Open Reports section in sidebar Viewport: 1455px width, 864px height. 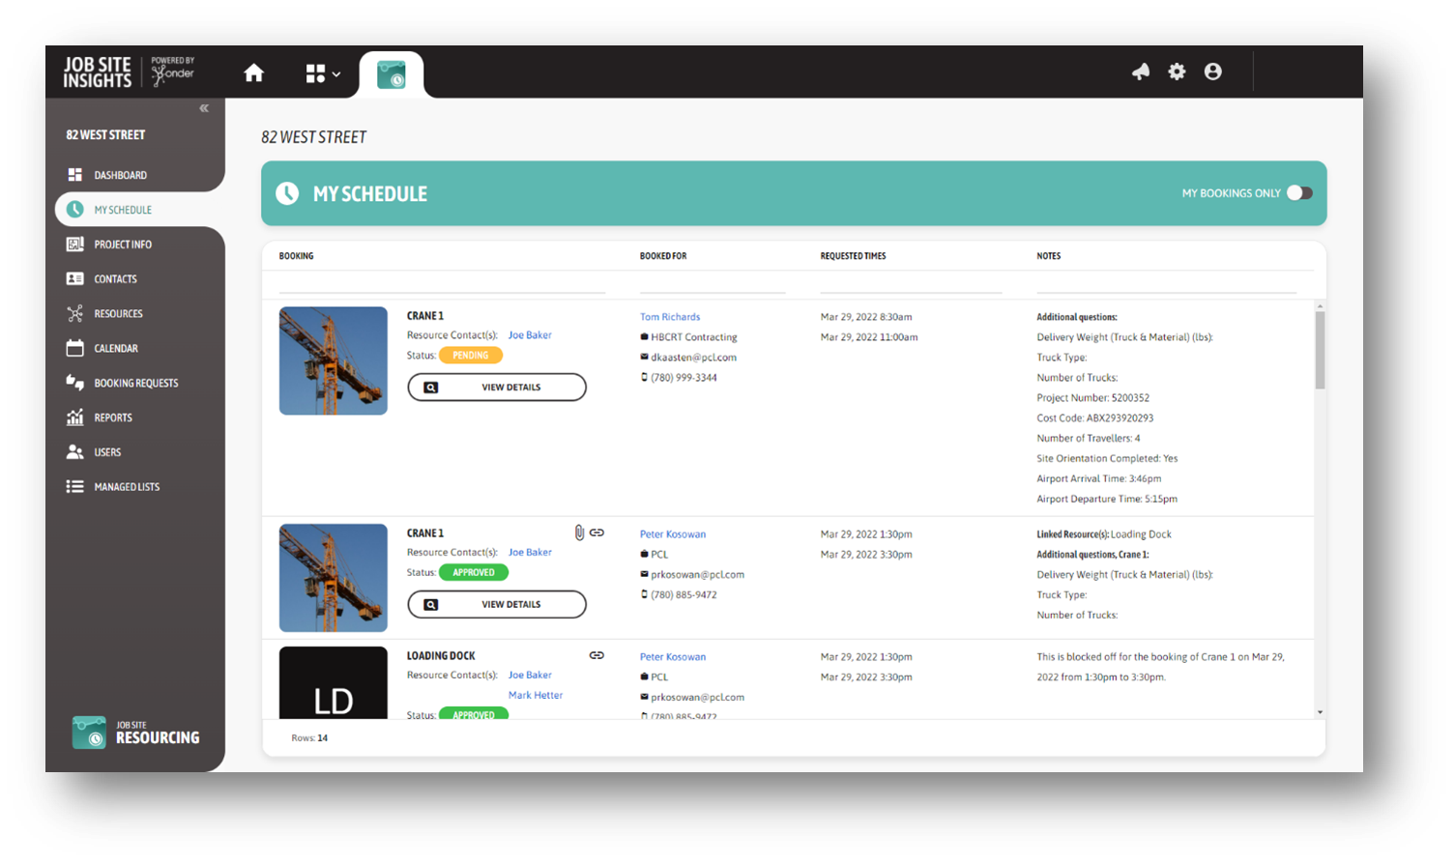click(112, 418)
